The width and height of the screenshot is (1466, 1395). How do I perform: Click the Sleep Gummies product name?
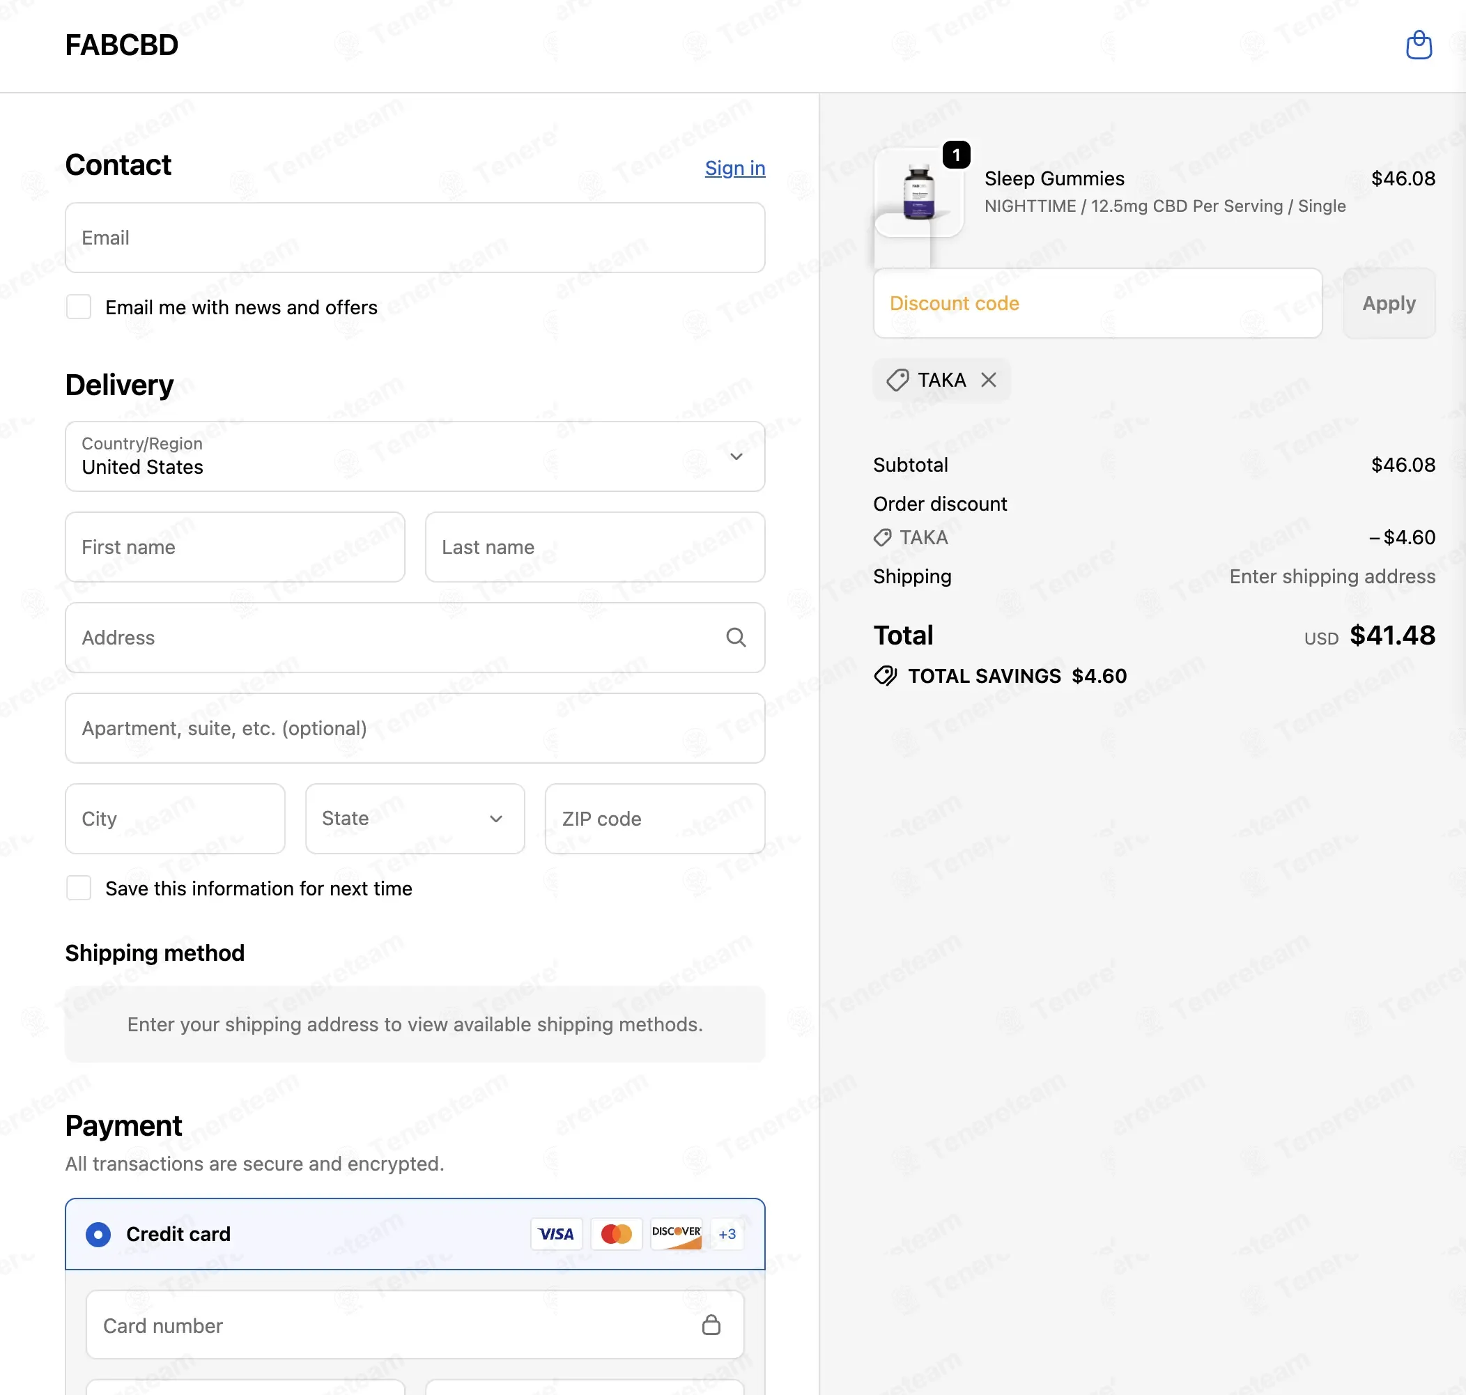[1054, 178]
